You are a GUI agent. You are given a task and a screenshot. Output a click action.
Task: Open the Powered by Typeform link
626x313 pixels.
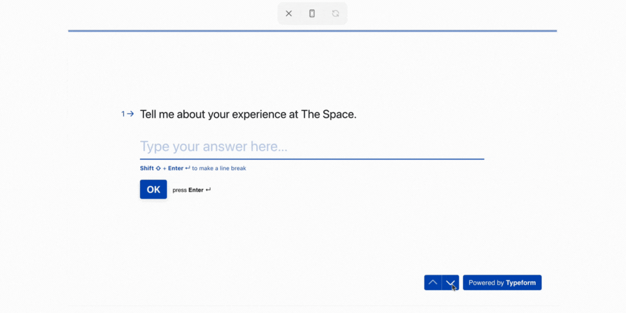pyautogui.click(x=502, y=283)
